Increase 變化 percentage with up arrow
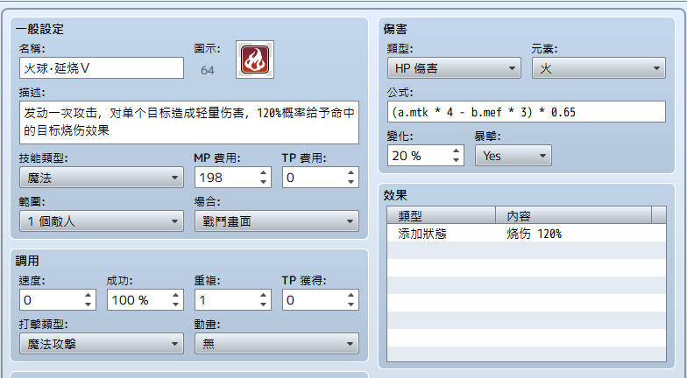 [x=456, y=150]
